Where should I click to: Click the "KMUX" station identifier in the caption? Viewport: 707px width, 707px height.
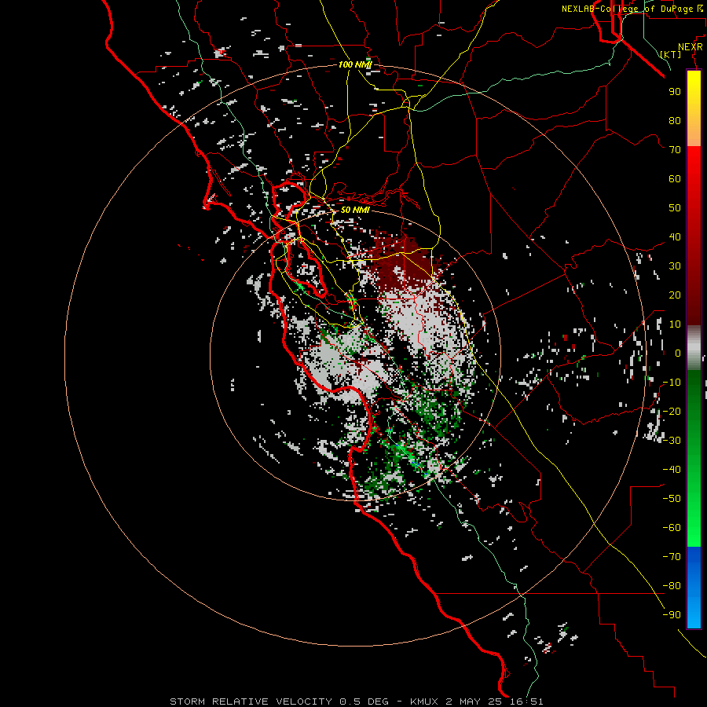pyautogui.click(x=425, y=702)
